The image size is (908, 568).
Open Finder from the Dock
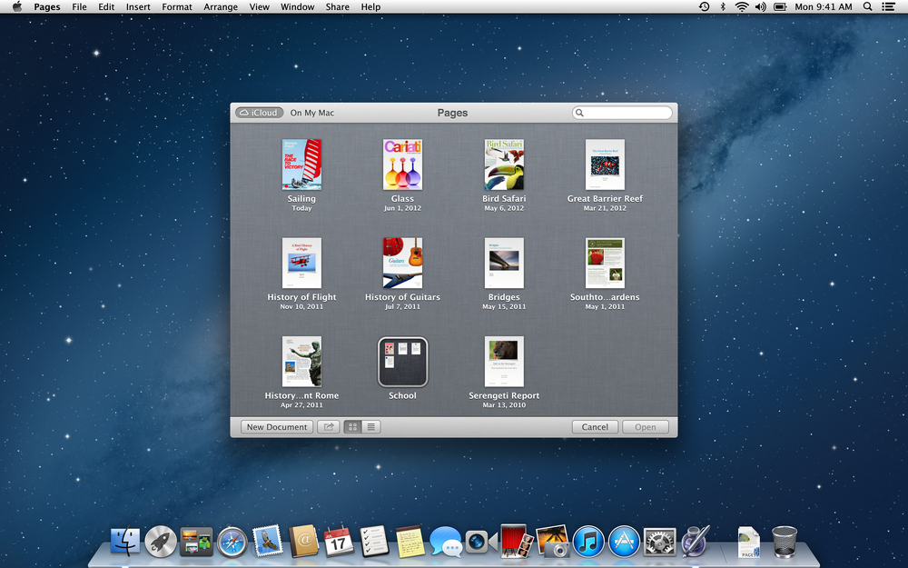point(125,542)
